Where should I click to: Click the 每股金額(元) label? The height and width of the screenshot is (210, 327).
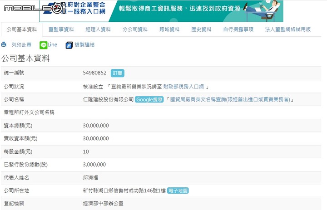(18, 151)
